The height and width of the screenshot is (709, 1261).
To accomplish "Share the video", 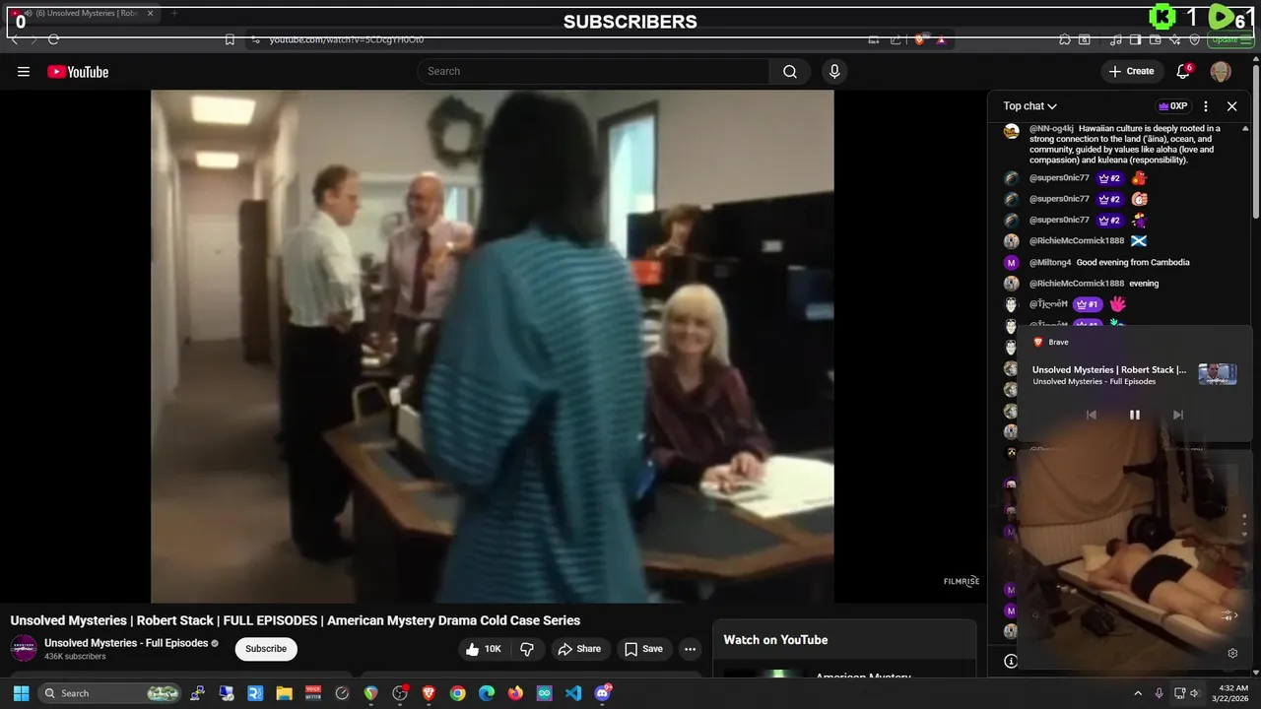I will [x=578, y=649].
